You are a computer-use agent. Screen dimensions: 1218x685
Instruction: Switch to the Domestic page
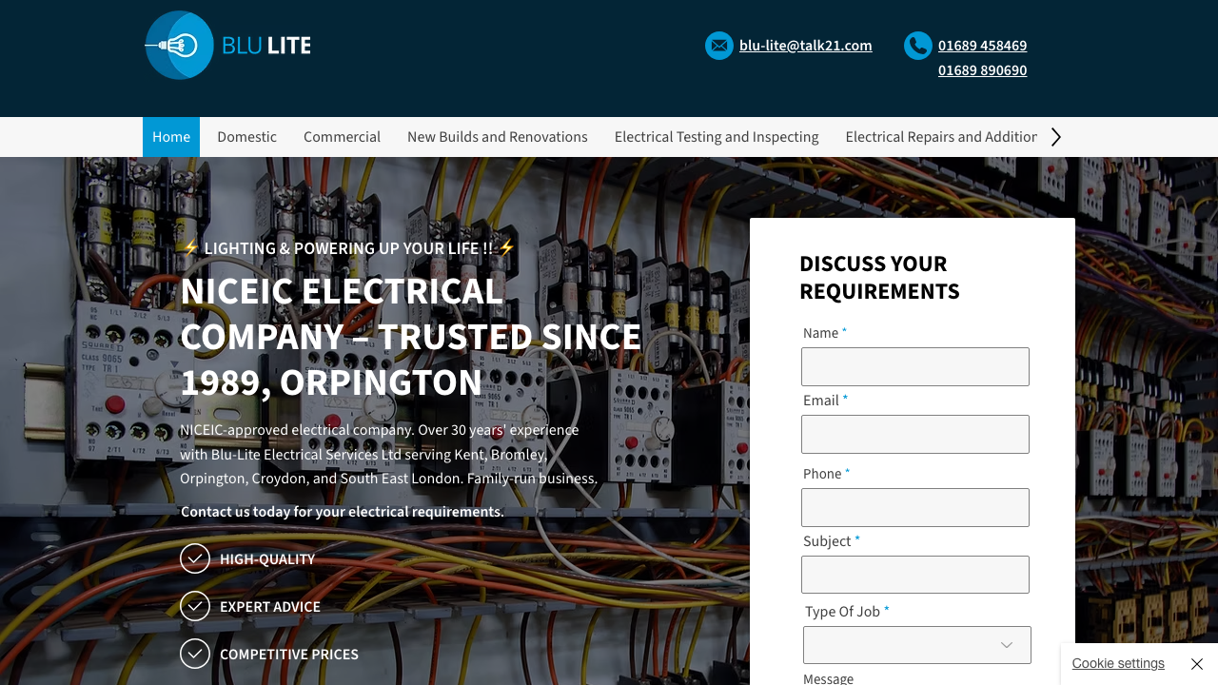click(x=246, y=136)
